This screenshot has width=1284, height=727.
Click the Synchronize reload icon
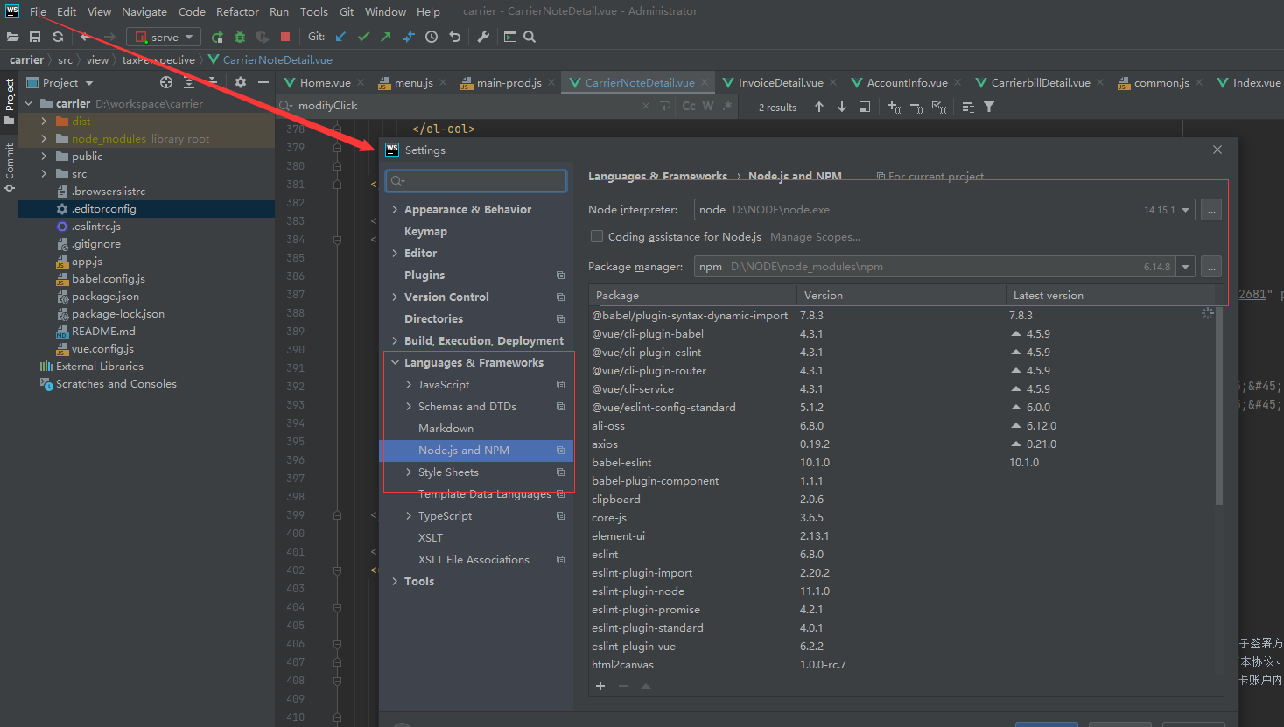click(x=58, y=37)
